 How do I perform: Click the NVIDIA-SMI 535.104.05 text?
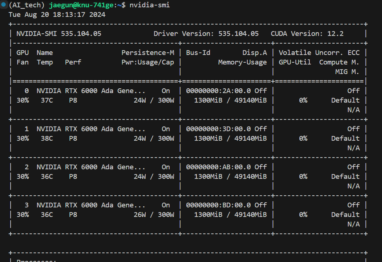point(59,34)
